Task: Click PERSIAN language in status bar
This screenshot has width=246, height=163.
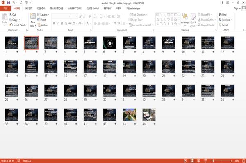Action: pyautogui.click(x=27, y=161)
